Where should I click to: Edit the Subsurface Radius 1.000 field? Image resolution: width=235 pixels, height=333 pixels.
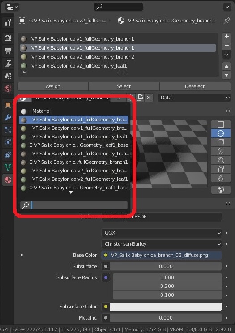click(167, 277)
